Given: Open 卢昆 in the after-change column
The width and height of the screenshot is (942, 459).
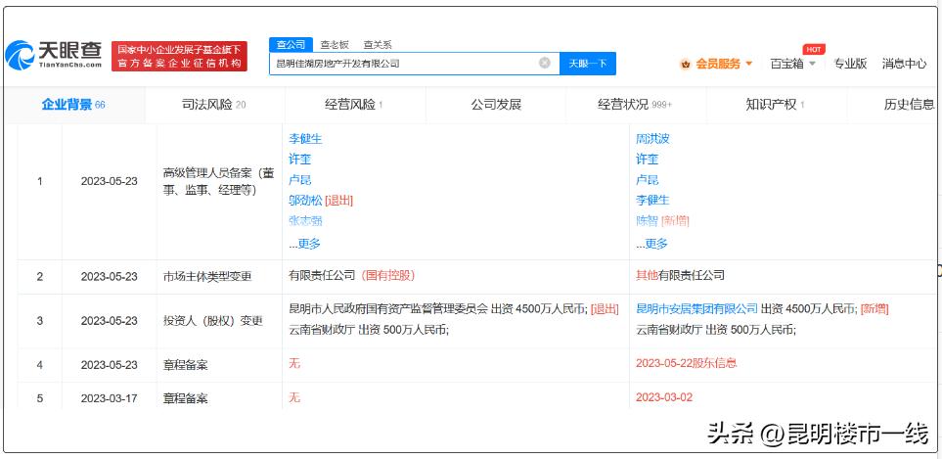Looking at the screenshot, I should (x=647, y=180).
